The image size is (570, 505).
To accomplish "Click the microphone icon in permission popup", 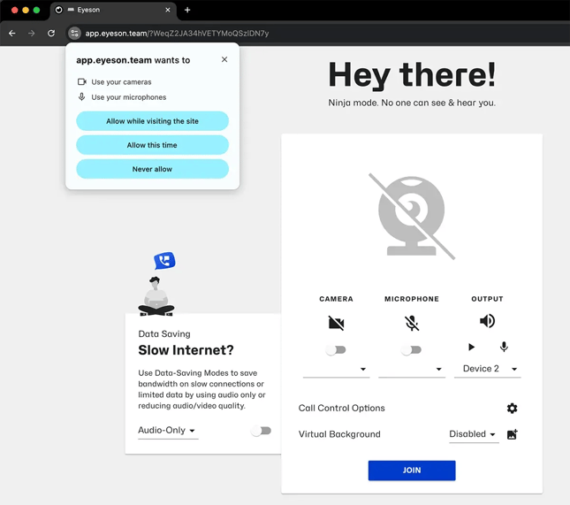I will (82, 96).
